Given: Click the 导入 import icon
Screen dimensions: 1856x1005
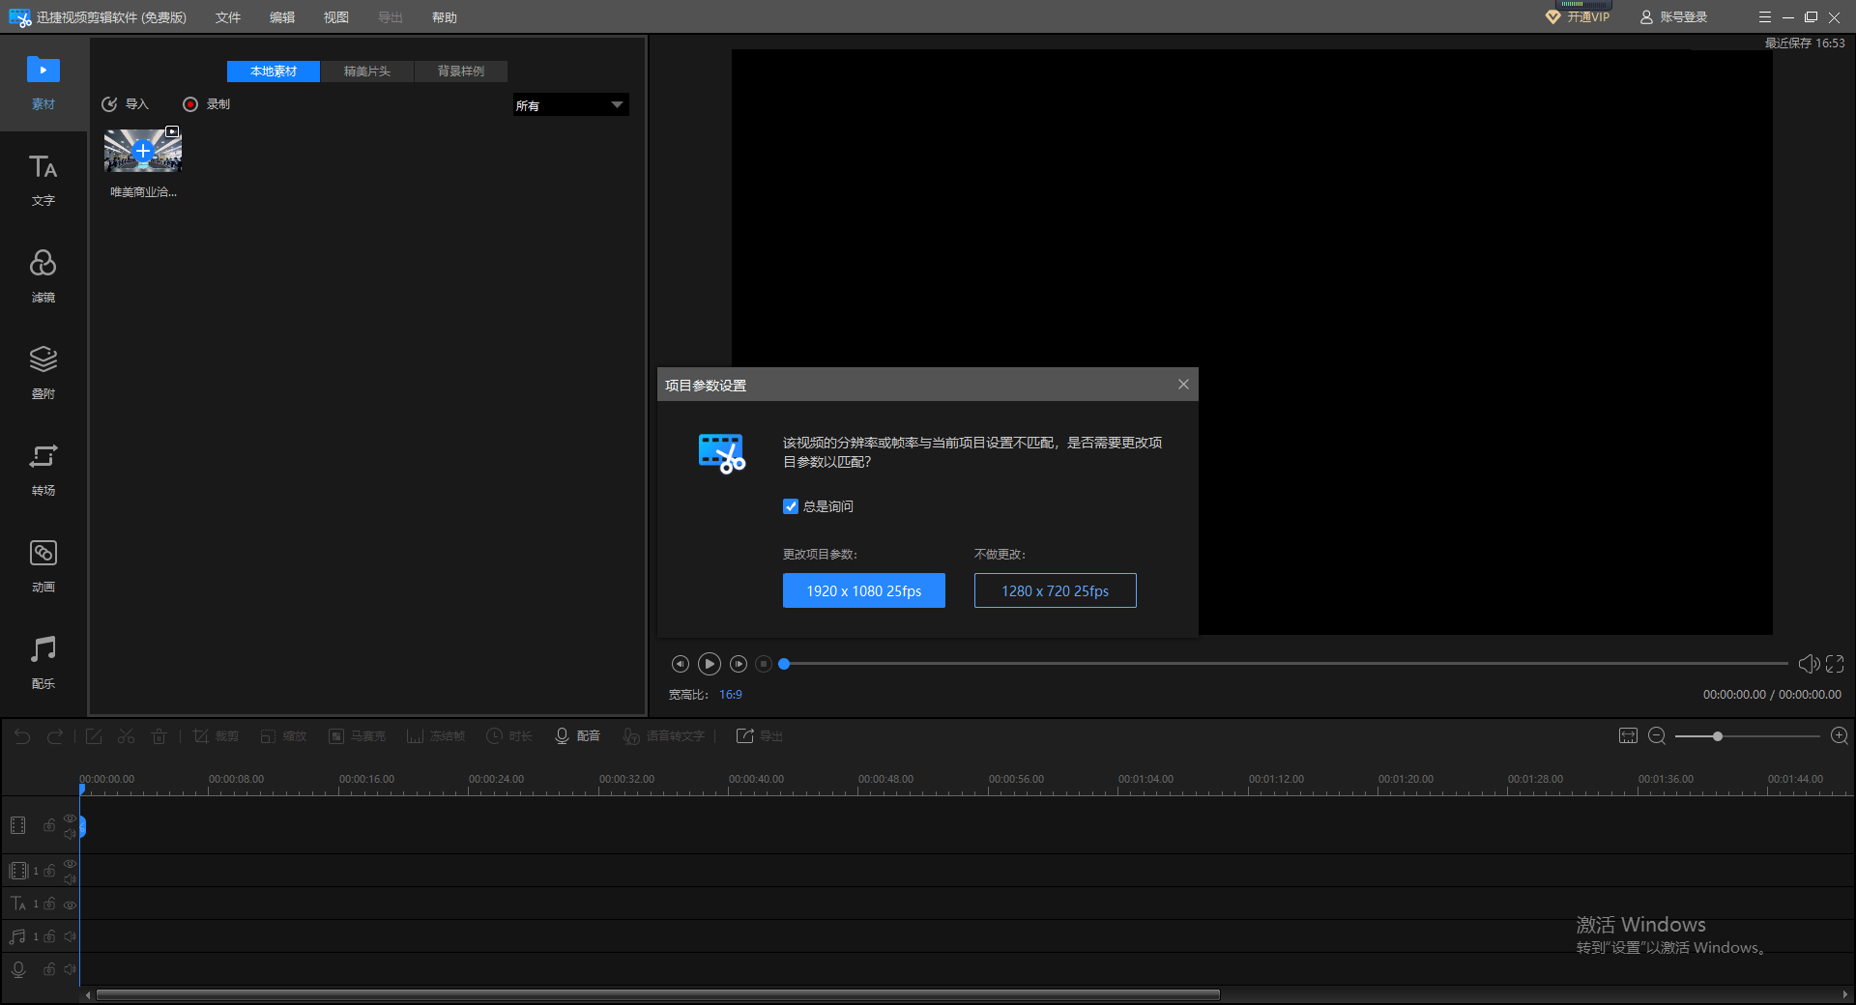Looking at the screenshot, I should [x=109, y=104].
